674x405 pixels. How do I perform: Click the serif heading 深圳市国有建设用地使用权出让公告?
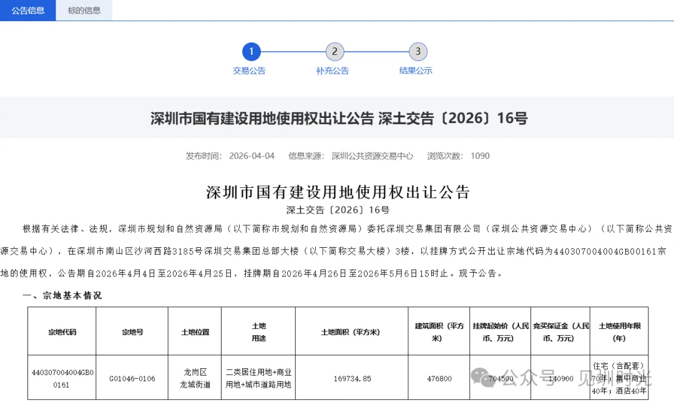pos(338,192)
